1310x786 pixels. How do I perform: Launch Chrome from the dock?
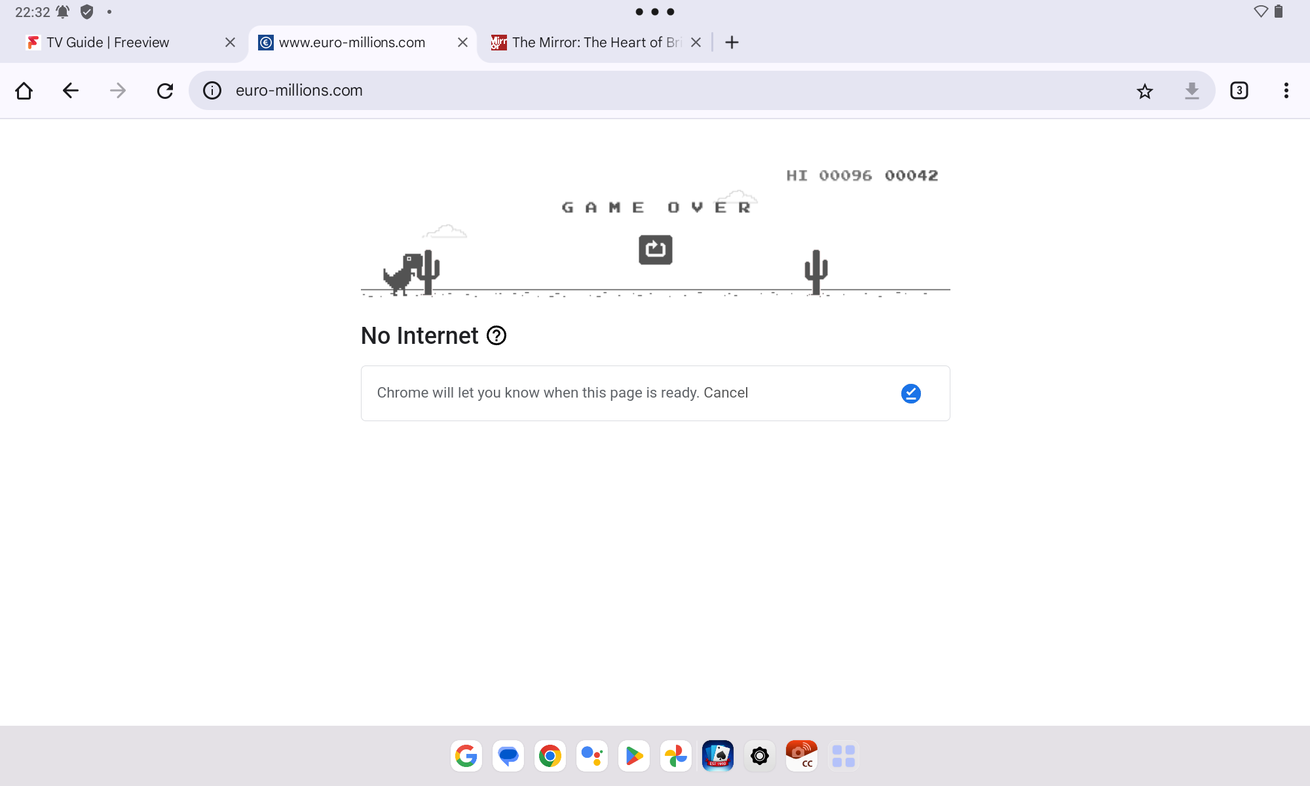[x=550, y=757]
